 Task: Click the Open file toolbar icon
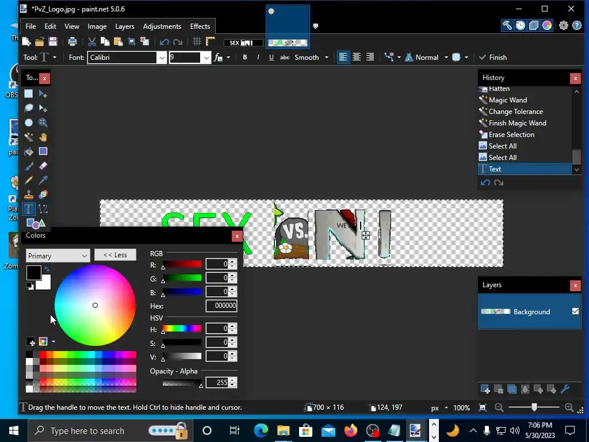40,41
